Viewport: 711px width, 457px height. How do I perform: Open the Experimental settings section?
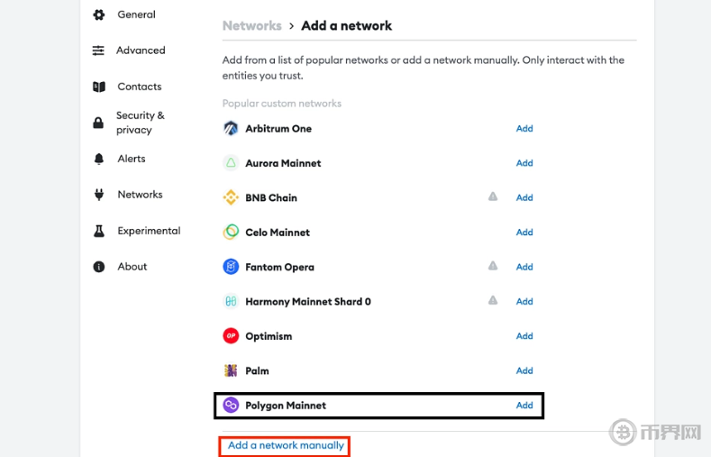click(149, 231)
